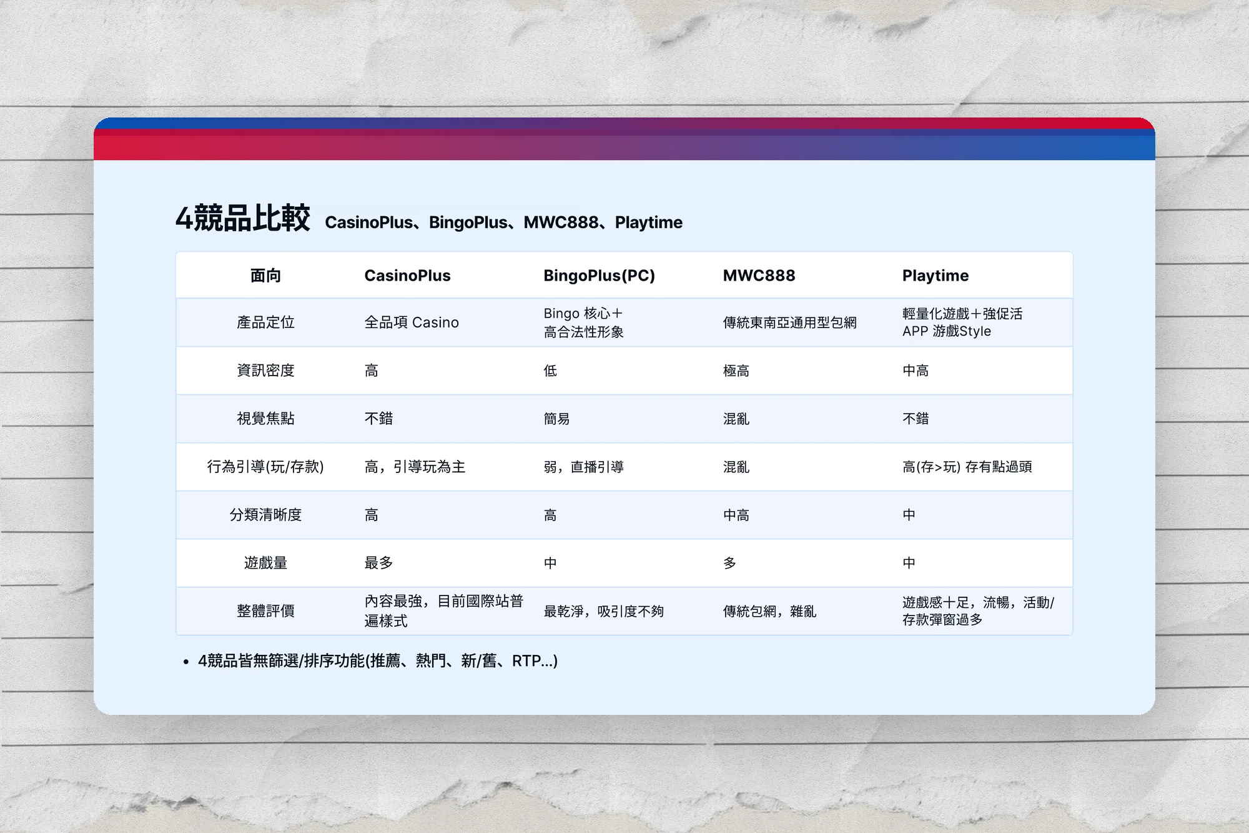Click the row label "視覺焦點"
1249x833 pixels.
tap(265, 419)
